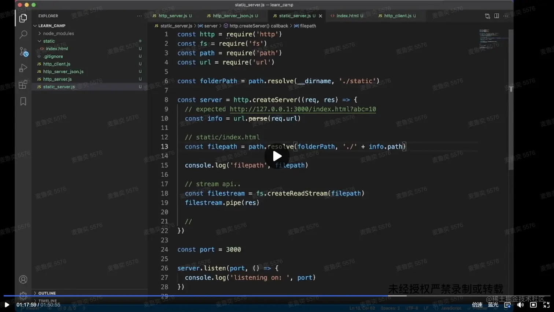554x312 pixels.
Task: Click the large play button over the video
Action: (x=277, y=156)
